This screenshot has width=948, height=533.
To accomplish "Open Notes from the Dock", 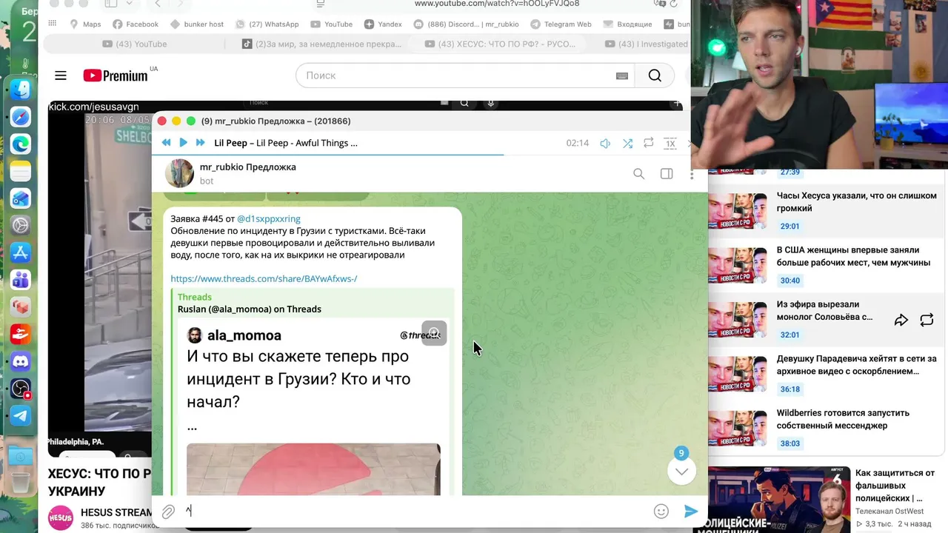I will [21, 172].
